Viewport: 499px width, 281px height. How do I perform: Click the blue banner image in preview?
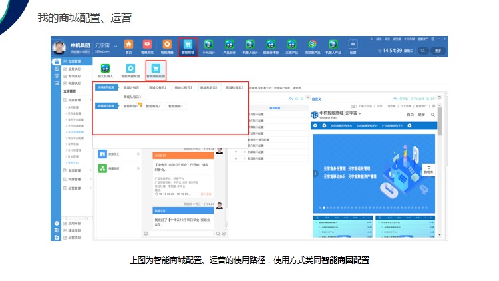[374, 173]
